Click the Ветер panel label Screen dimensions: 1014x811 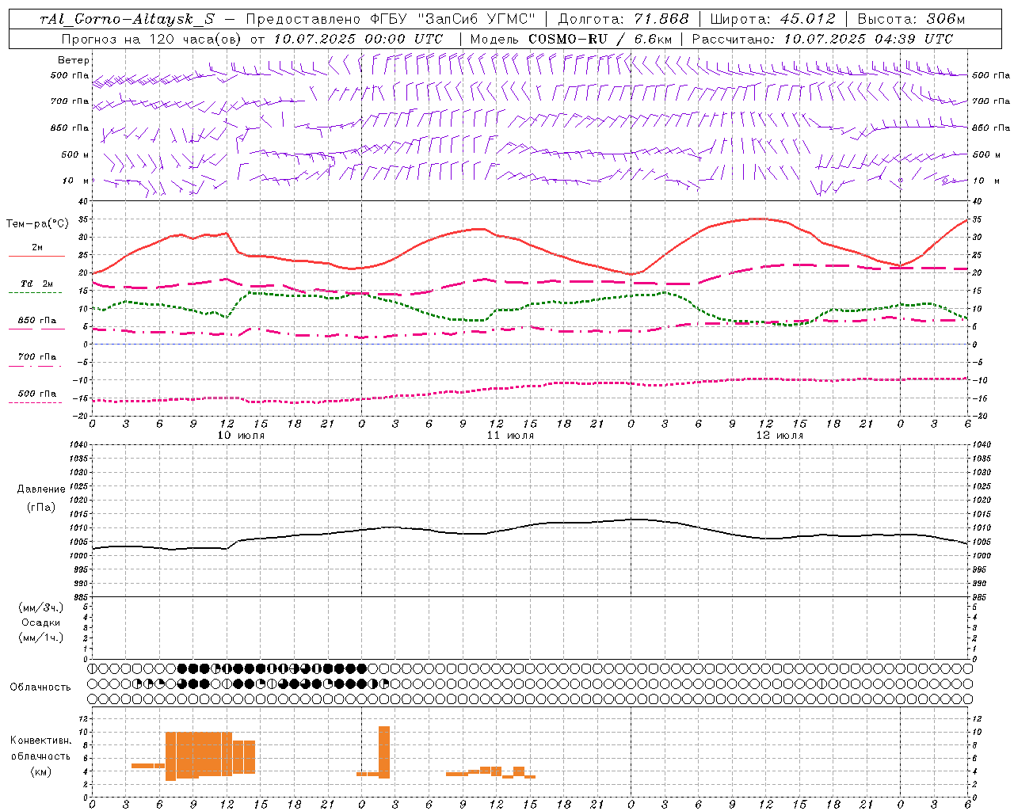[74, 60]
